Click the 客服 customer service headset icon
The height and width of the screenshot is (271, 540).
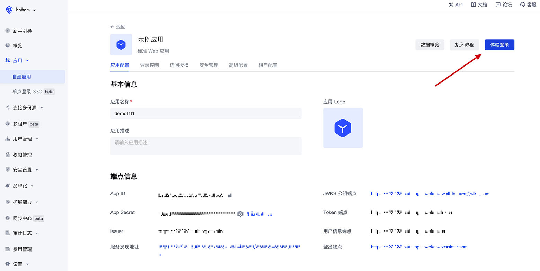tap(523, 5)
